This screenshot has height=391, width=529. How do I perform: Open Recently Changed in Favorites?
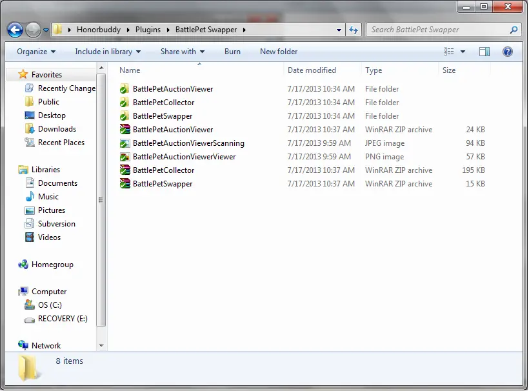(x=66, y=88)
